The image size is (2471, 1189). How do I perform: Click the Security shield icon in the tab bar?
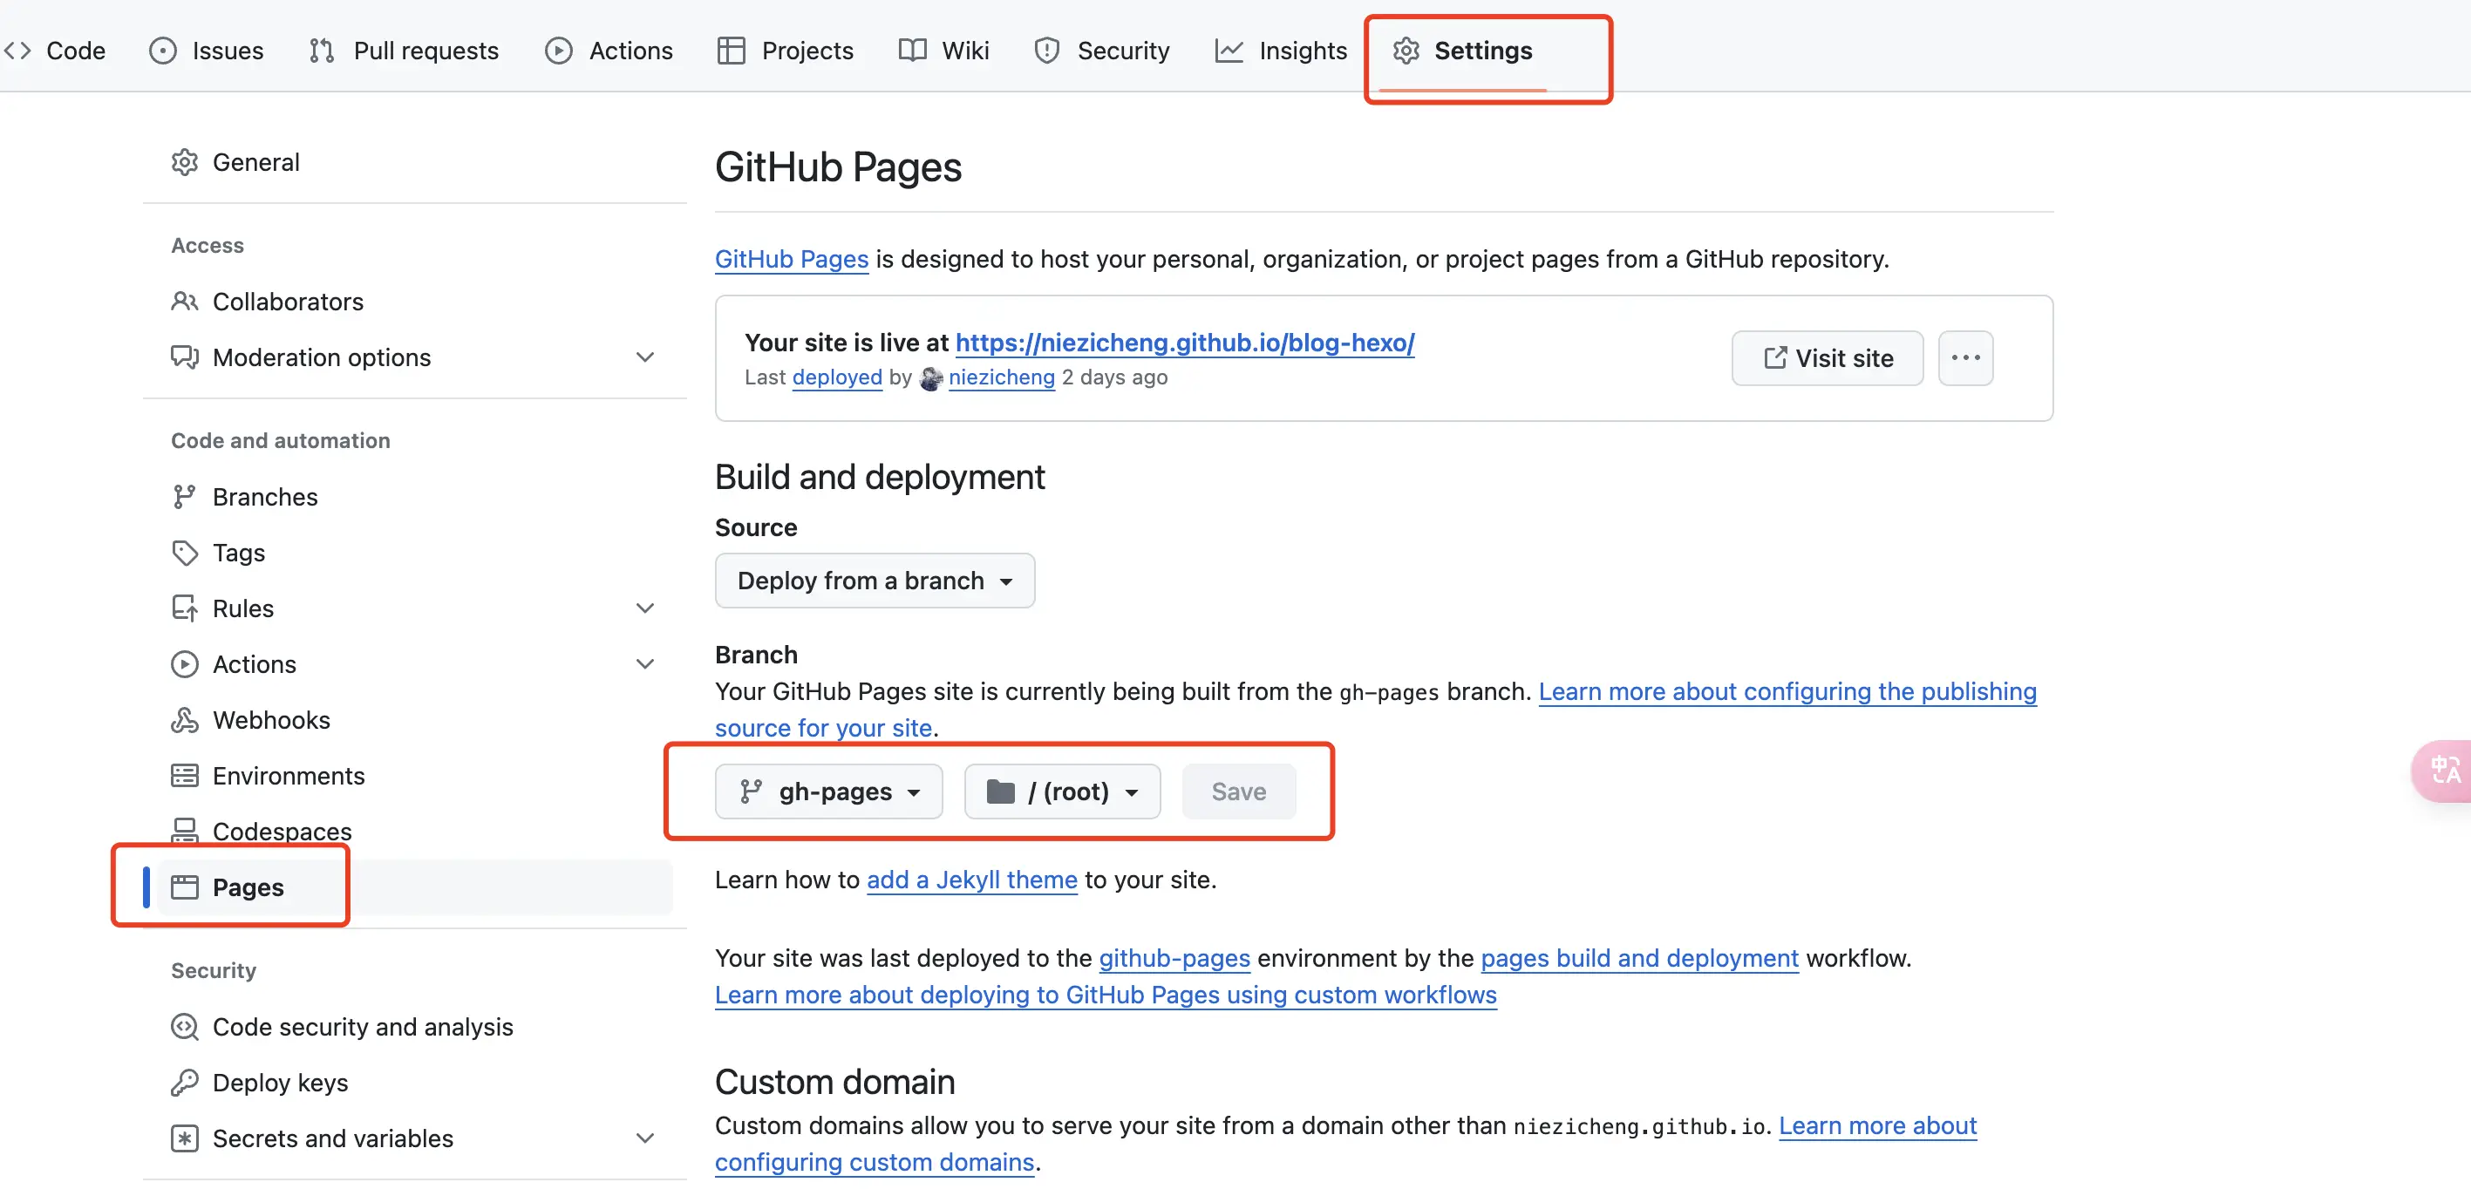[x=1046, y=50]
